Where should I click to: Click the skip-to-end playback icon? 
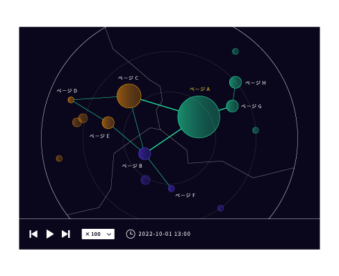click(66, 234)
